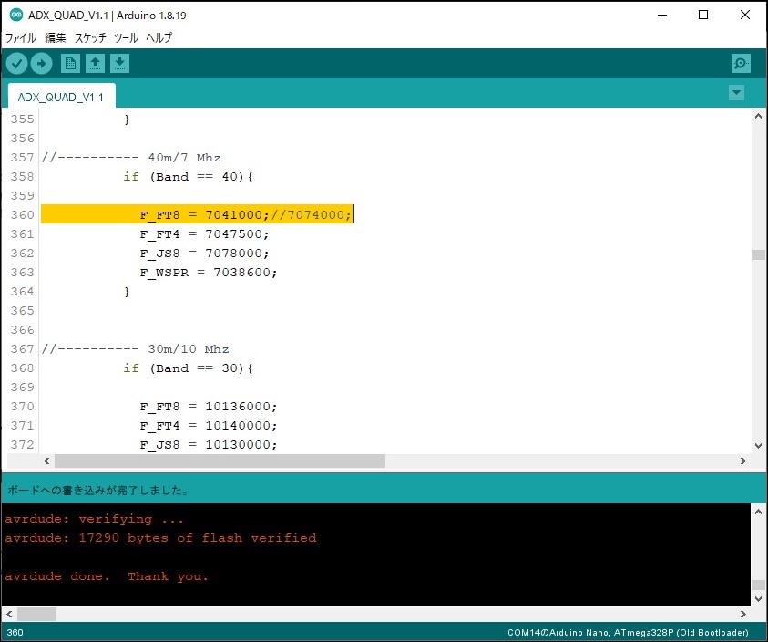Viewport: 768px width, 642px height.
Task: Click the editor vertical scrollbar thumb
Action: click(x=758, y=254)
